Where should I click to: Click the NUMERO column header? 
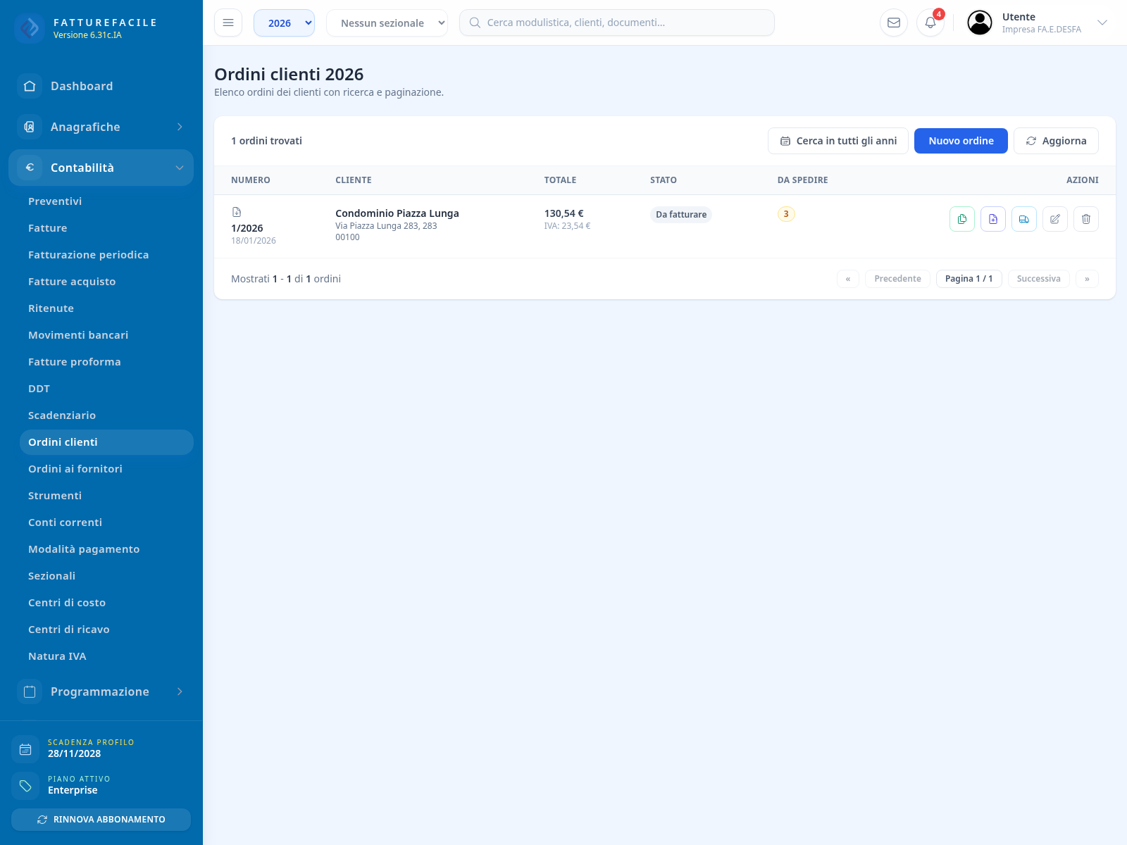point(251,180)
